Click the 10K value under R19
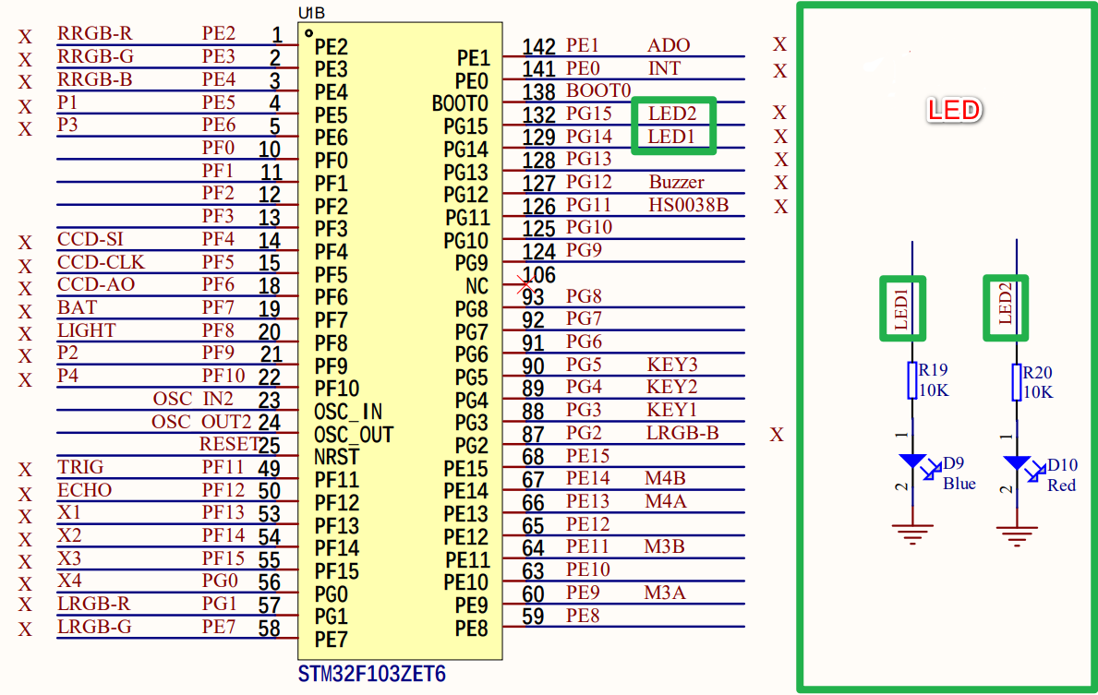 pyautogui.click(x=934, y=390)
